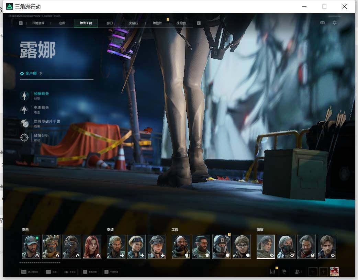Close the 三角洲行动 window
This screenshot has height=280, width=358.
click(345, 7)
